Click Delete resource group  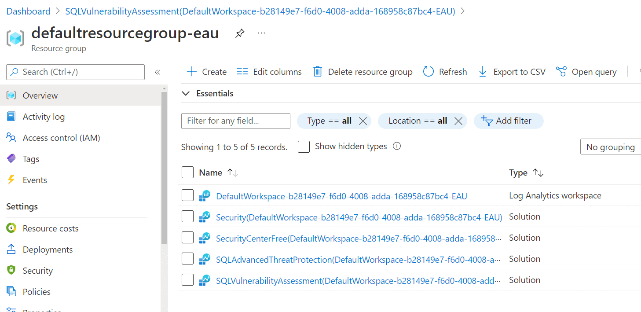tap(363, 72)
